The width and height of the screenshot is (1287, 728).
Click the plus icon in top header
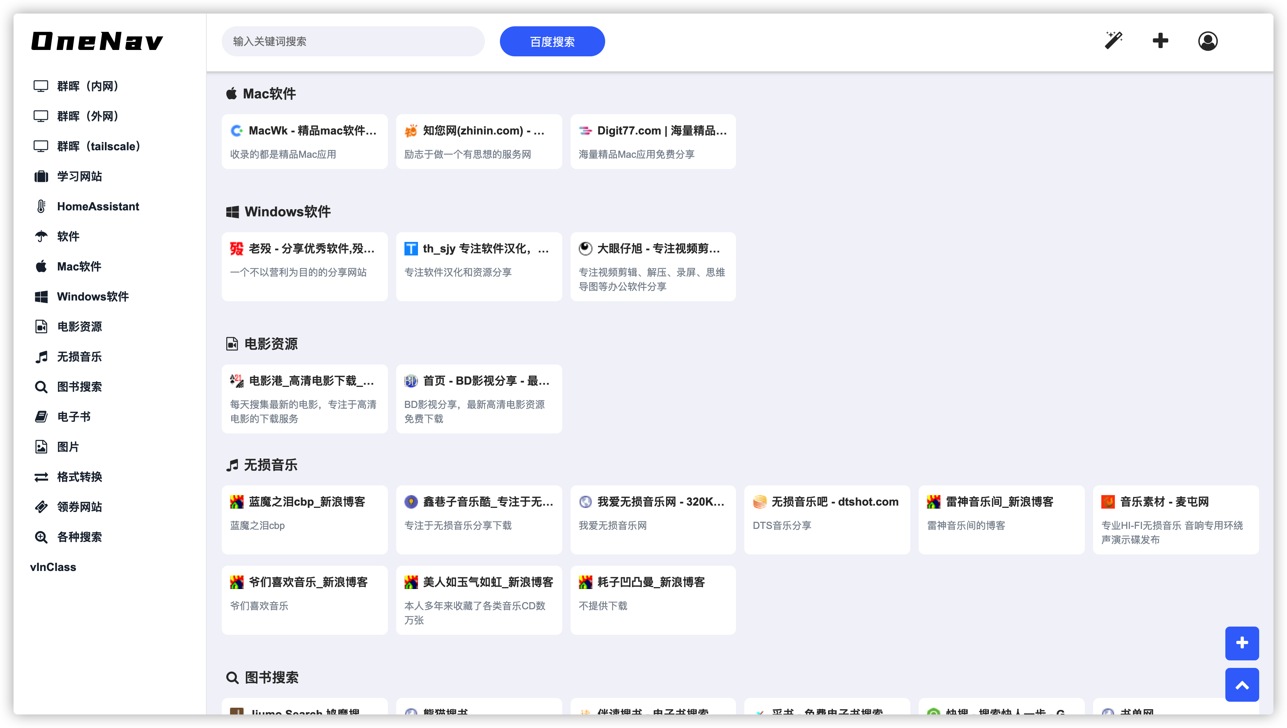1160,41
